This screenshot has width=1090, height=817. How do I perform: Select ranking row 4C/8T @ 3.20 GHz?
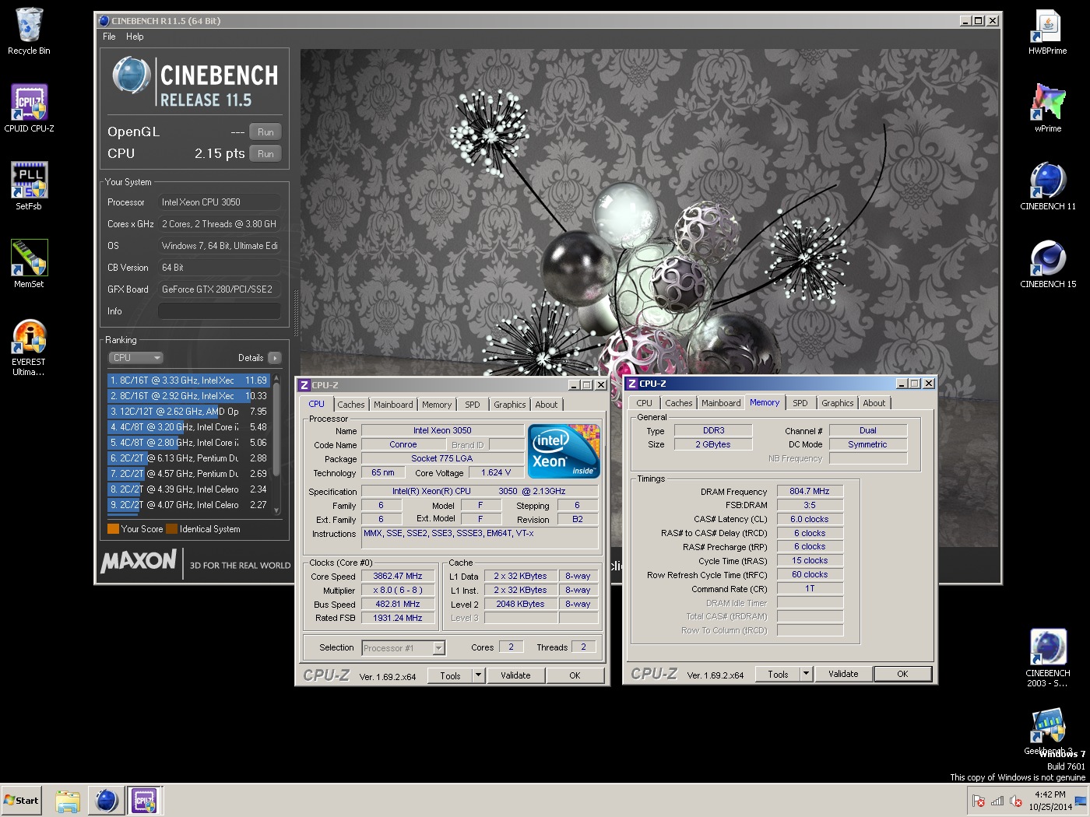pyautogui.click(x=188, y=427)
